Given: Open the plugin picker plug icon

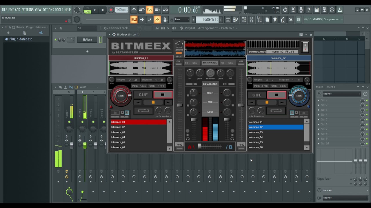Looking at the screenshot, I should 275,19.
